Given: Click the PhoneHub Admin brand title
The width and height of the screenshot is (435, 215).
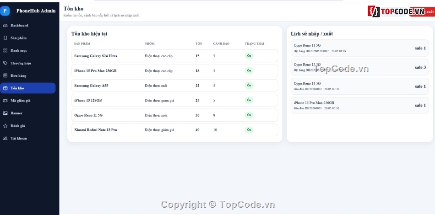Looking at the screenshot, I should pos(36,11).
